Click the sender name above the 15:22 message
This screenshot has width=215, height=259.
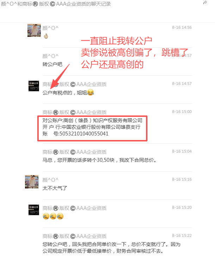(x=74, y=236)
